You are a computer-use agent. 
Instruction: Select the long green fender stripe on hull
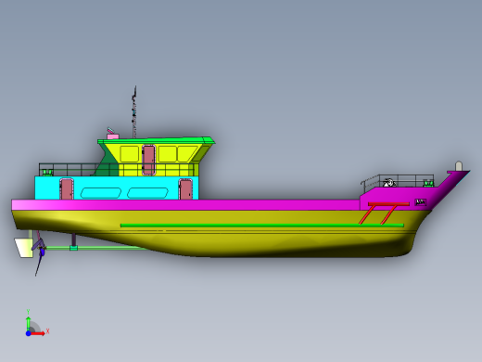[x=262, y=226]
